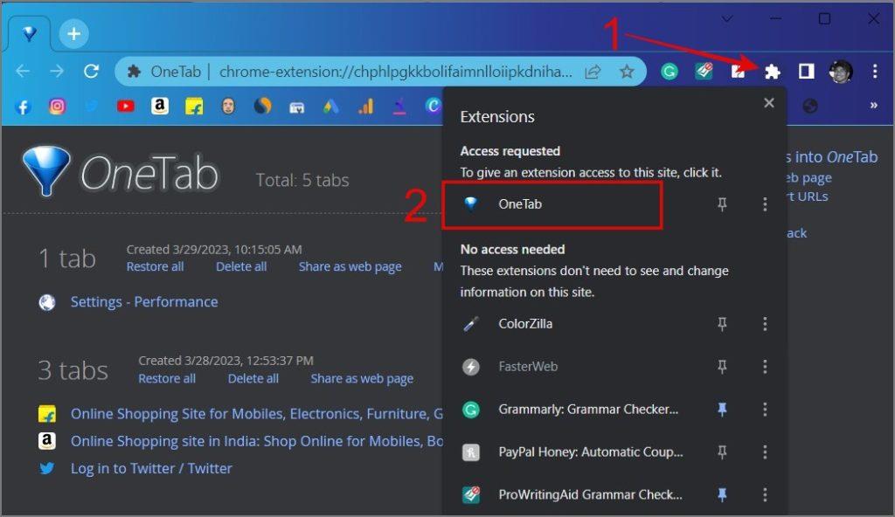Open the Facebook bookmark icon

coord(23,107)
